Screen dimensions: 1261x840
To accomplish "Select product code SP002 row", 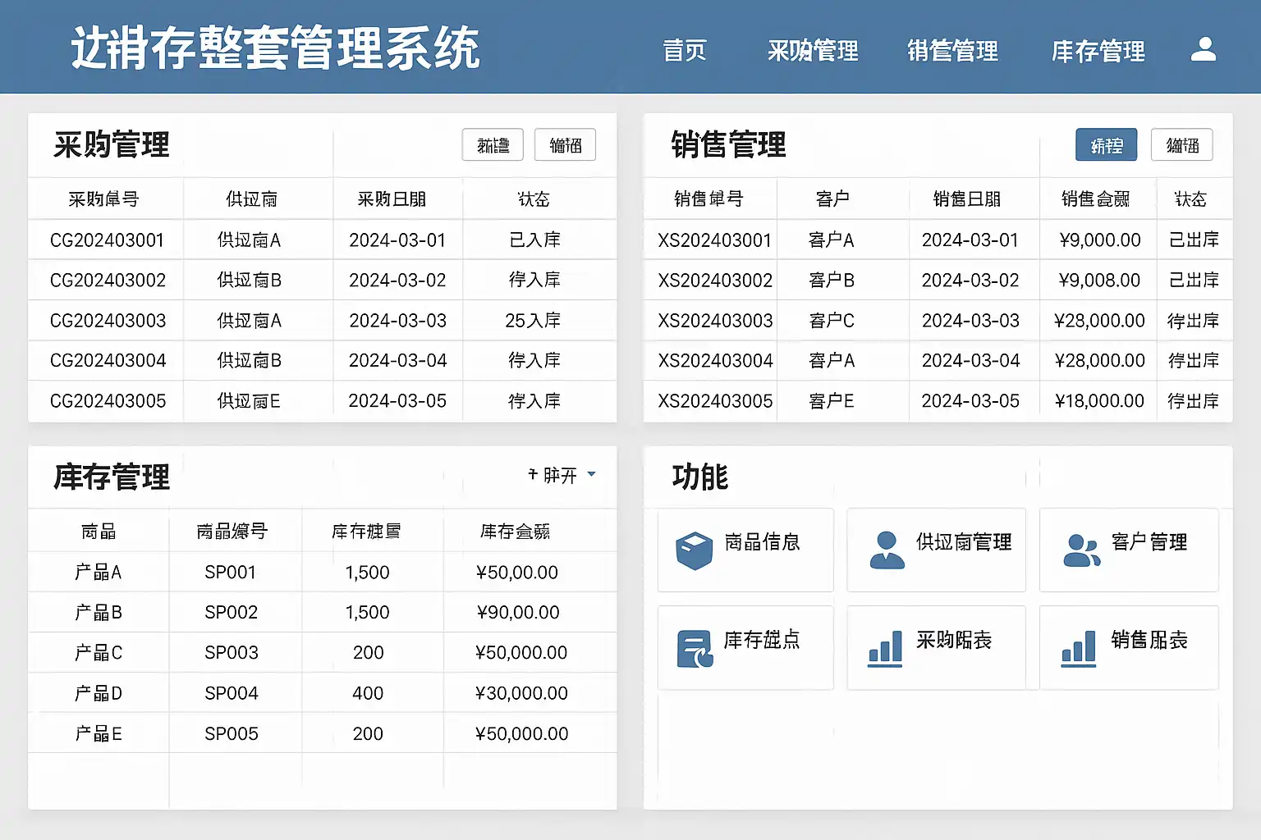I will coord(322,612).
